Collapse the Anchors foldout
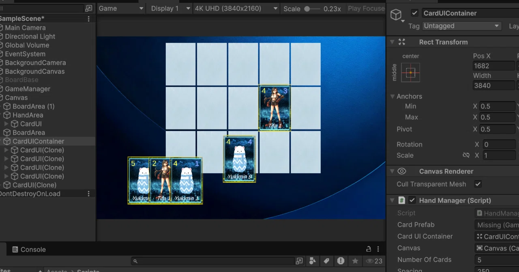 [392, 96]
